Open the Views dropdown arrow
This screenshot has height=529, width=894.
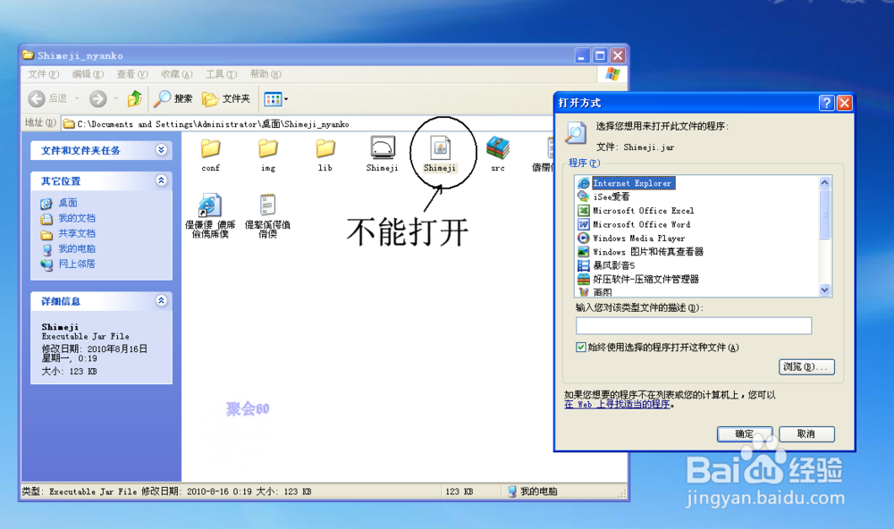(x=286, y=99)
